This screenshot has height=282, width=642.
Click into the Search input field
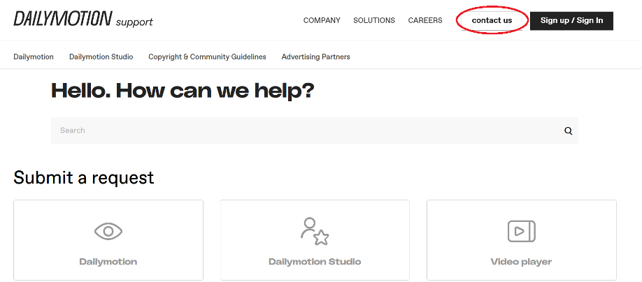click(x=315, y=131)
